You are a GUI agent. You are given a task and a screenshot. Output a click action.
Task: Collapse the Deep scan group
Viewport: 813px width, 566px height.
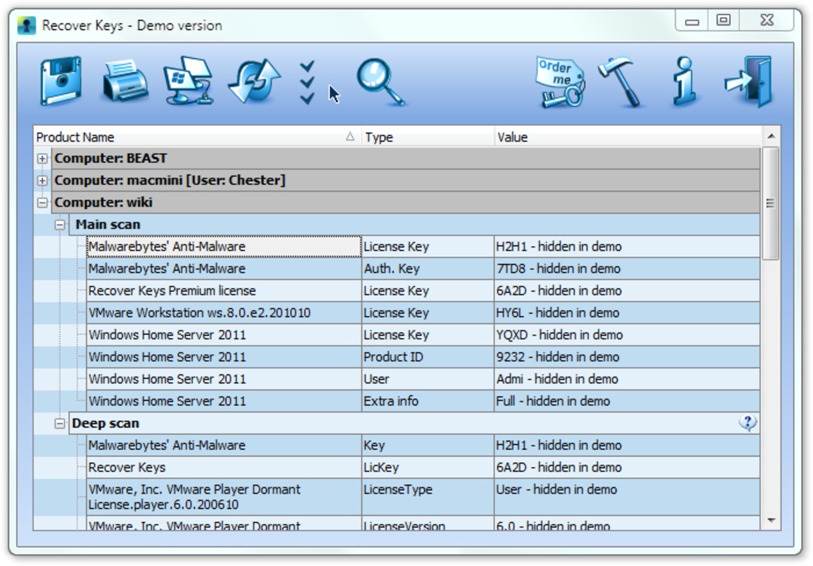click(60, 423)
